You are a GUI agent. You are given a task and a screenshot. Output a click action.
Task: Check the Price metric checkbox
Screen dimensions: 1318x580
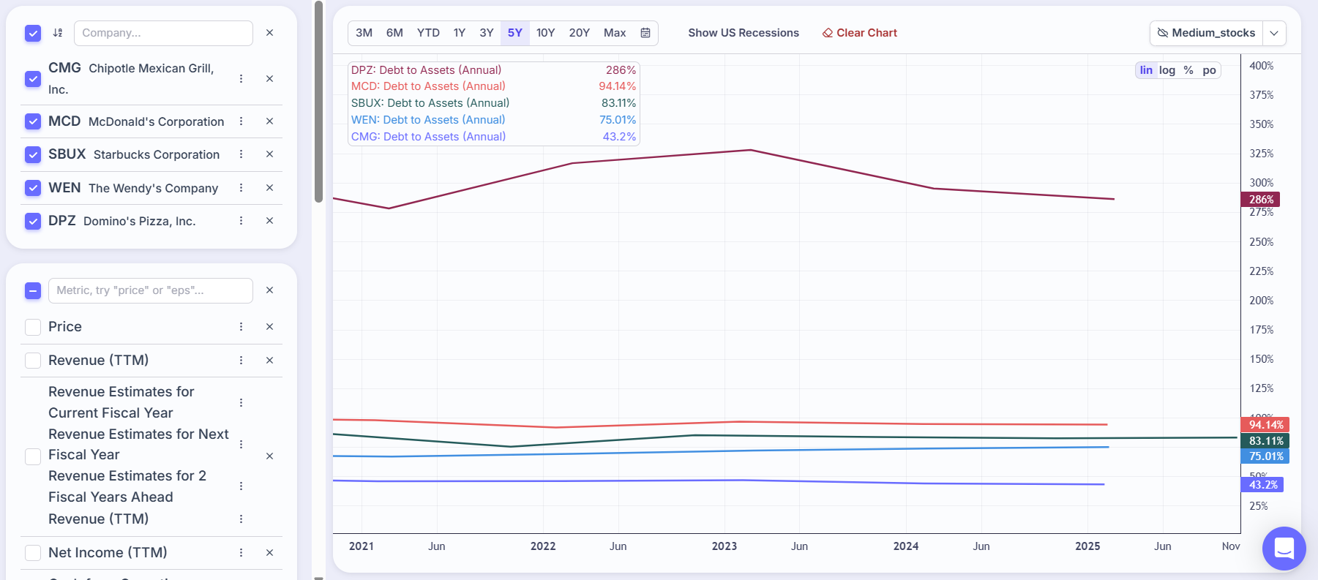point(33,327)
